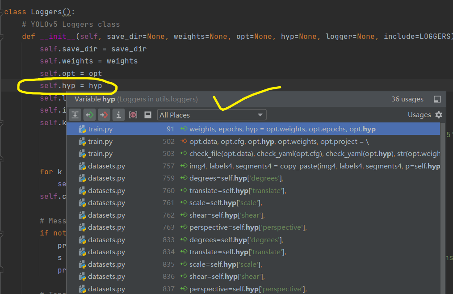
Task: Toggle the write access filter red arrow
Action: pos(104,114)
